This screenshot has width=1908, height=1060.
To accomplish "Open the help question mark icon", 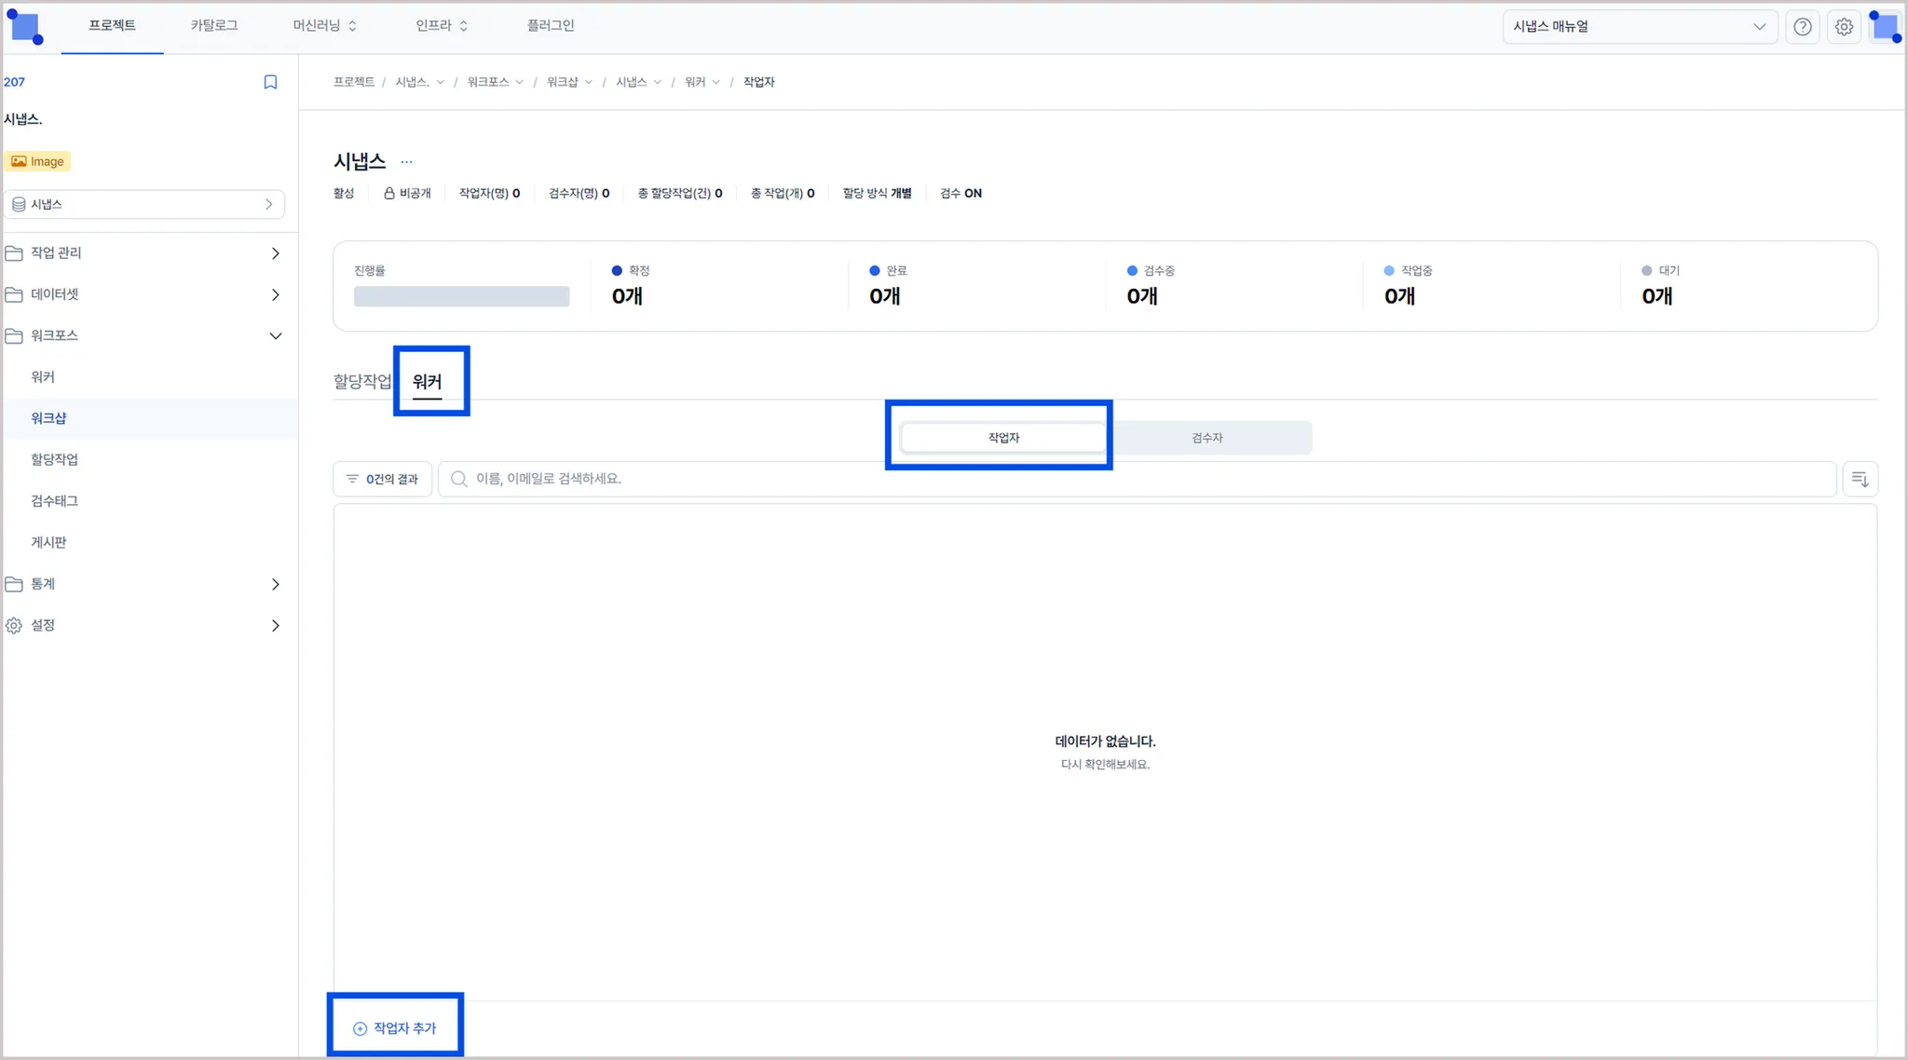I will [1803, 27].
